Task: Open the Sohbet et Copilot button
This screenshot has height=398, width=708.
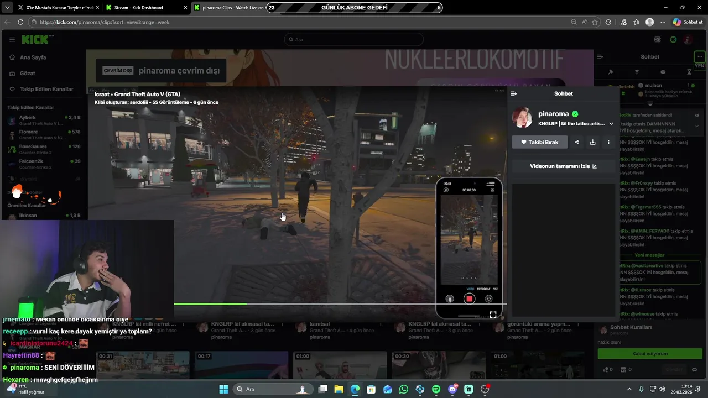Action: pyautogui.click(x=688, y=22)
